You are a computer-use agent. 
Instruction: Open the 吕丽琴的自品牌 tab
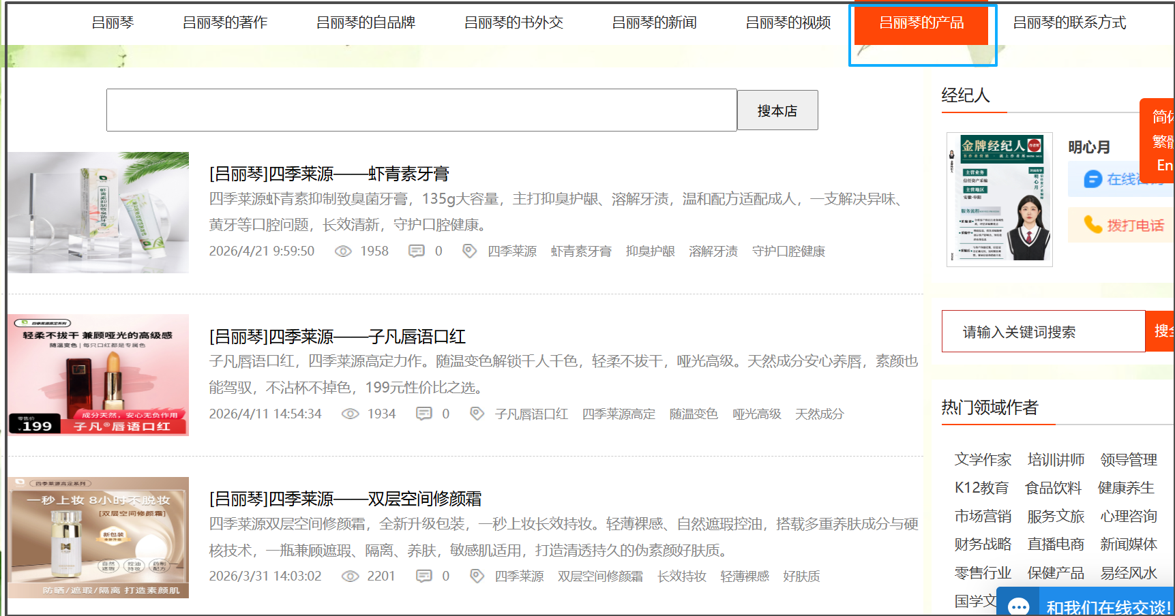click(x=366, y=23)
